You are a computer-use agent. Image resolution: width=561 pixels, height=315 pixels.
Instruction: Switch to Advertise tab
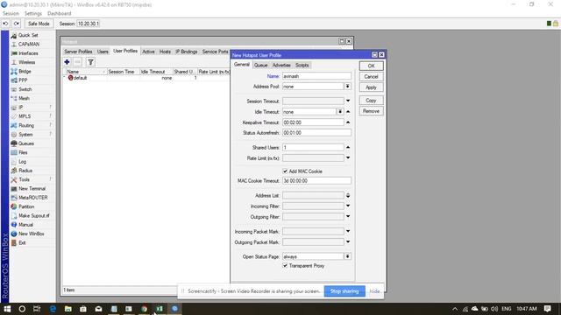[281, 65]
